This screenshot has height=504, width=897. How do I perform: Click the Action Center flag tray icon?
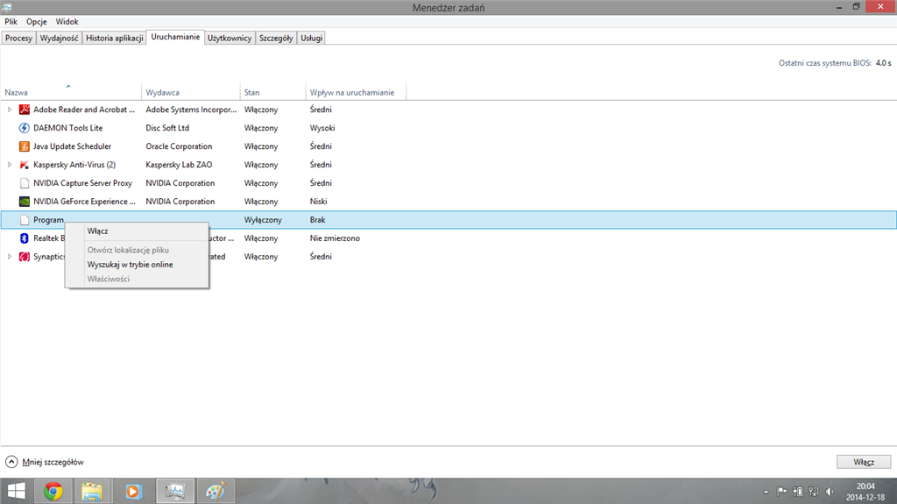(781, 492)
